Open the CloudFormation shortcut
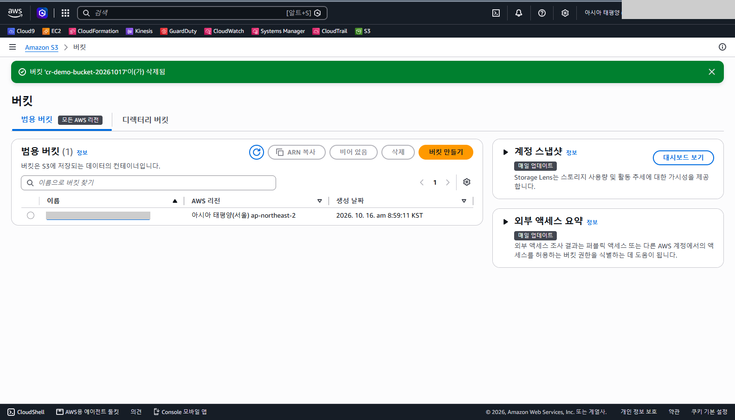The width and height of the screenshot is (735, 420). click(x=94, y=31)
